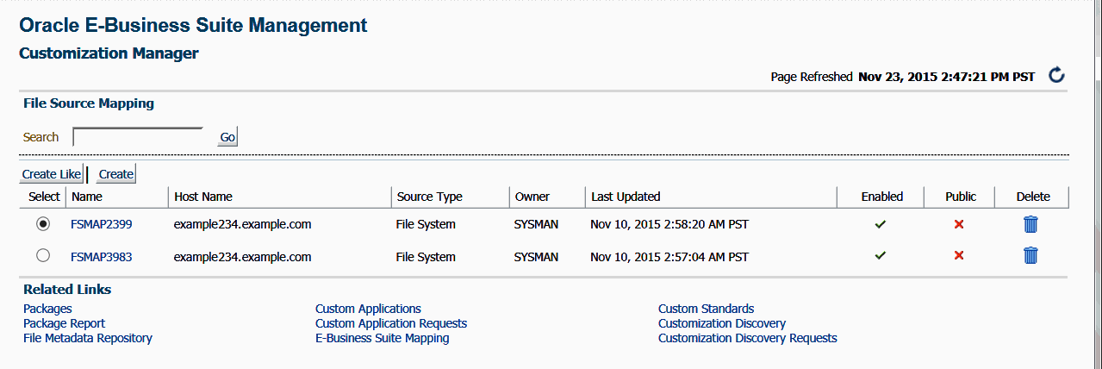The image size is (1102, 369).
Task: Click the Related Links heading
Action: click(x=67, y=289)
